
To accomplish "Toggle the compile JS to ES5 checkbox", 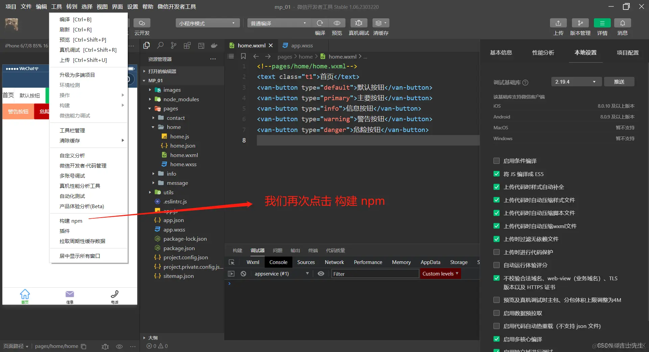I will (497, 174).
